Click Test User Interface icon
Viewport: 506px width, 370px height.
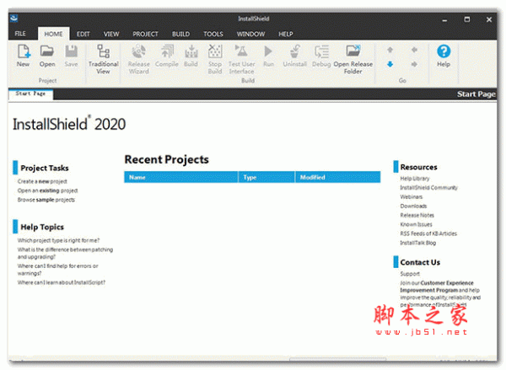pos(241,51)
